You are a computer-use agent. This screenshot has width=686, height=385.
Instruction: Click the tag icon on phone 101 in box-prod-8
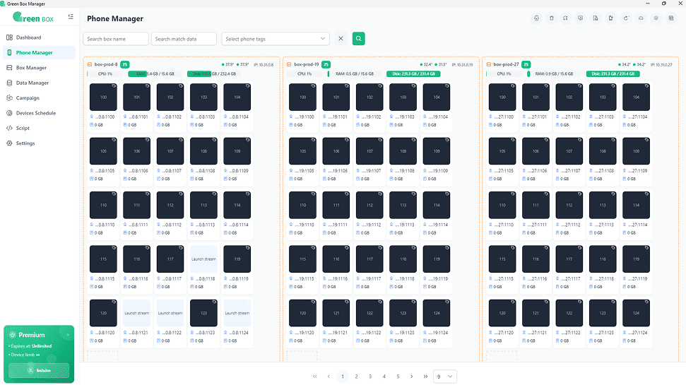[x=147, y=85]
